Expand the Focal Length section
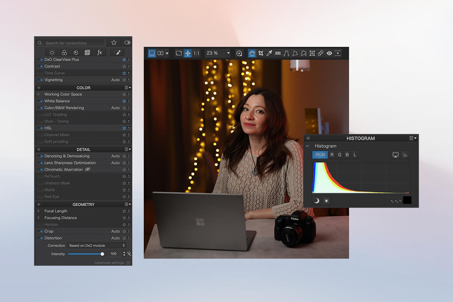 click(38, 211)
